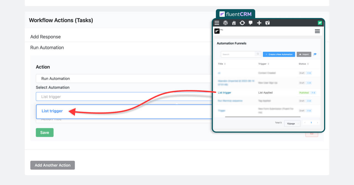The width and height of the screenshot is (354, 185).
Task: Open the List trigger automation link in table
Action: click(x=224, y=92)
